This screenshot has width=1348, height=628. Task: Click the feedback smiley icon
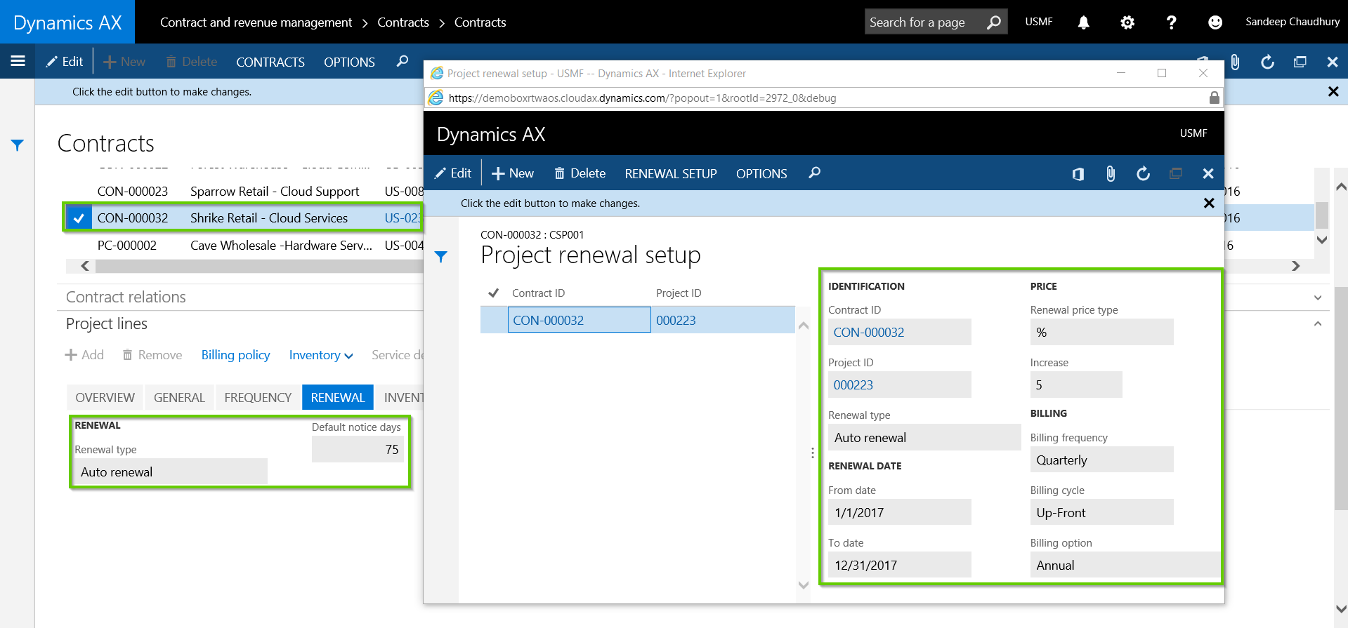click(x=1215, y=22)
